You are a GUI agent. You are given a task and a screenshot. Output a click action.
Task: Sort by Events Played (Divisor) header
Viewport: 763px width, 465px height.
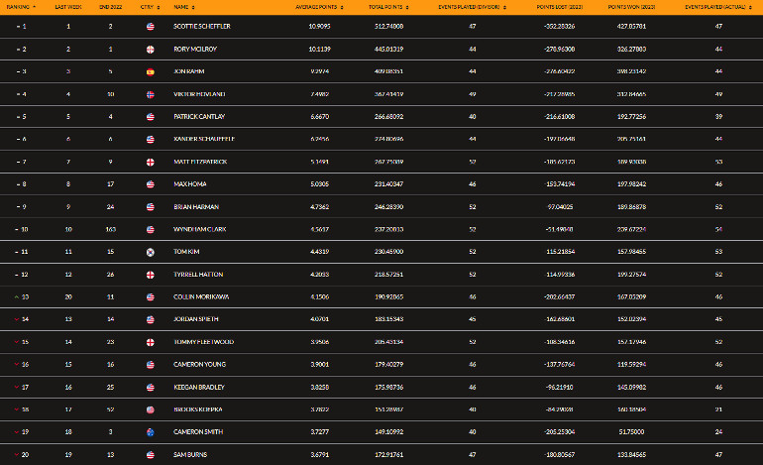472,7
